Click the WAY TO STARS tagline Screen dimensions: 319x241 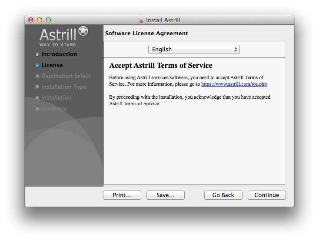tap(57, 45)
